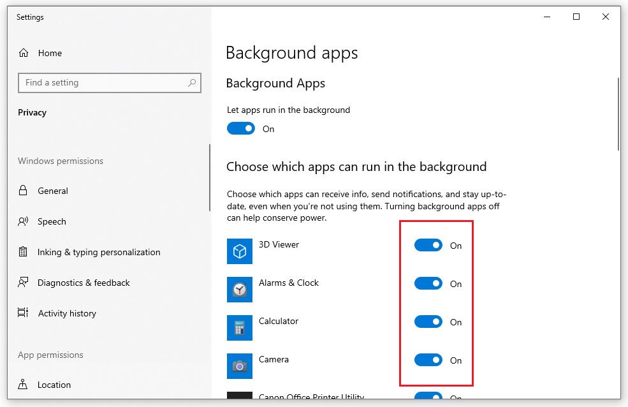Click the Location pin icon
Viewport: 628px width, 407px height.
24,385
